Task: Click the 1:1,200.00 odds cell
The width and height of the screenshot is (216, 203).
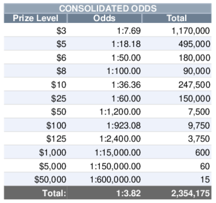Action: click(104, 111)
